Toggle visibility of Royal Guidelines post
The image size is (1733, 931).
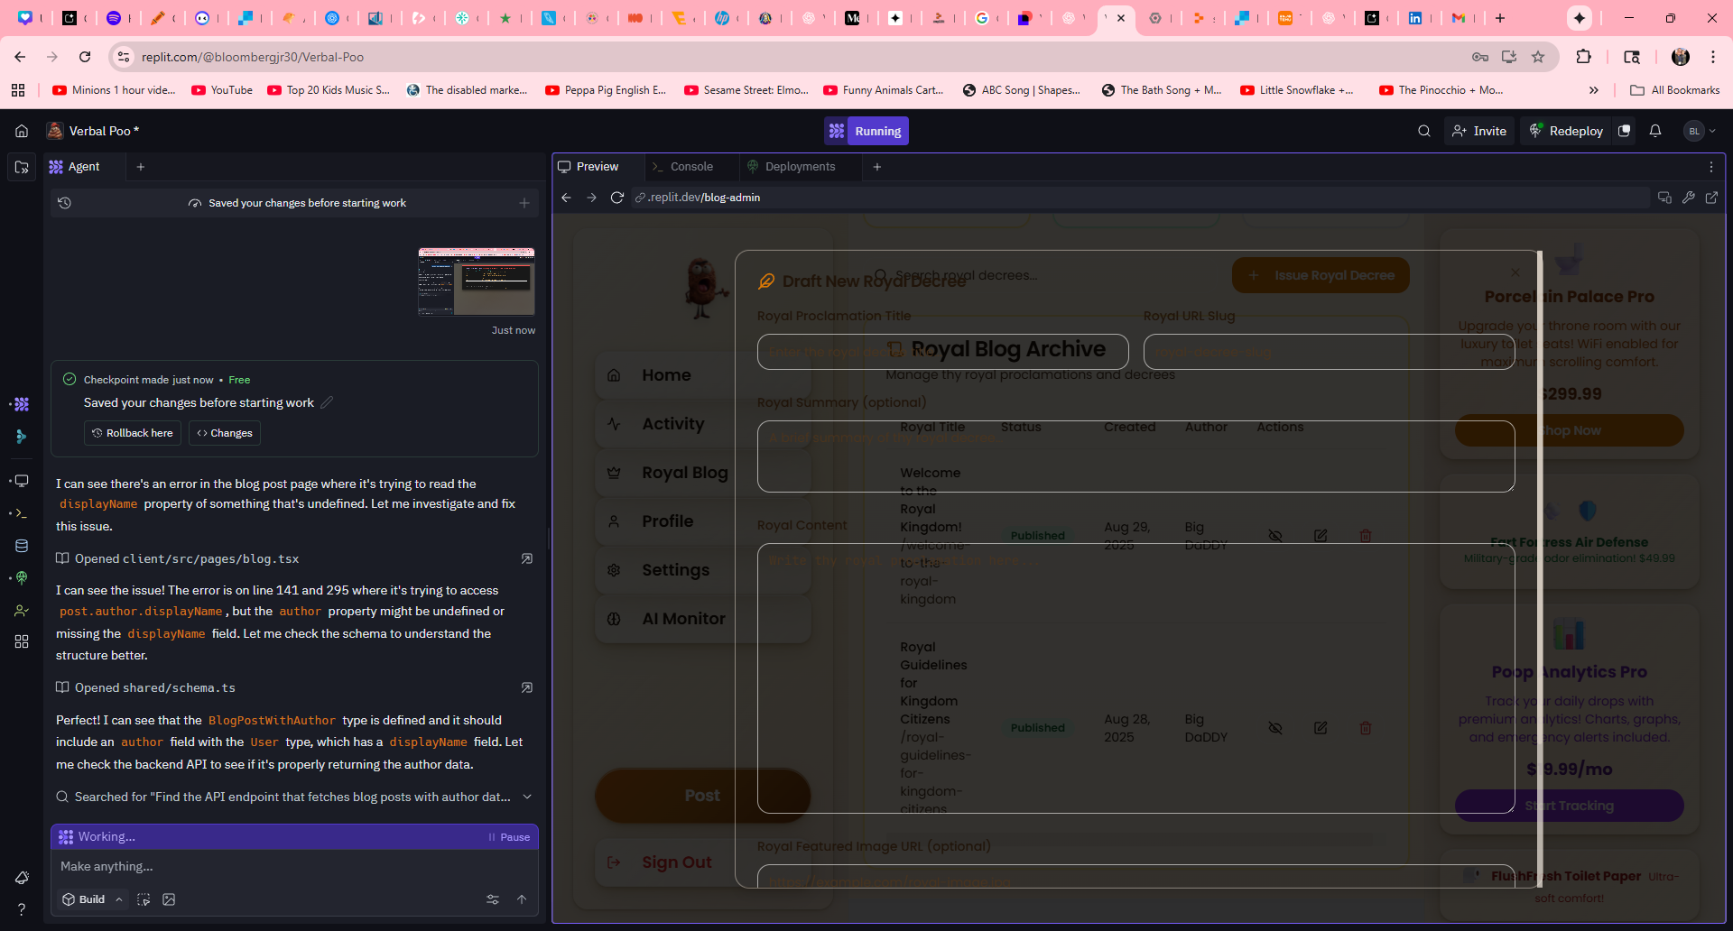(x=1275, y=728)
